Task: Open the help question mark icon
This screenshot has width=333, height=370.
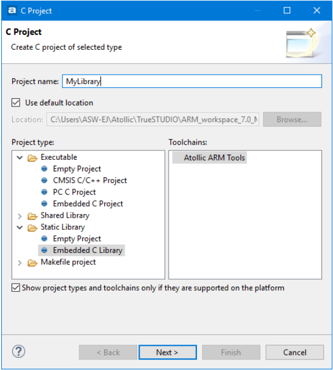Action: coord(19,351)
